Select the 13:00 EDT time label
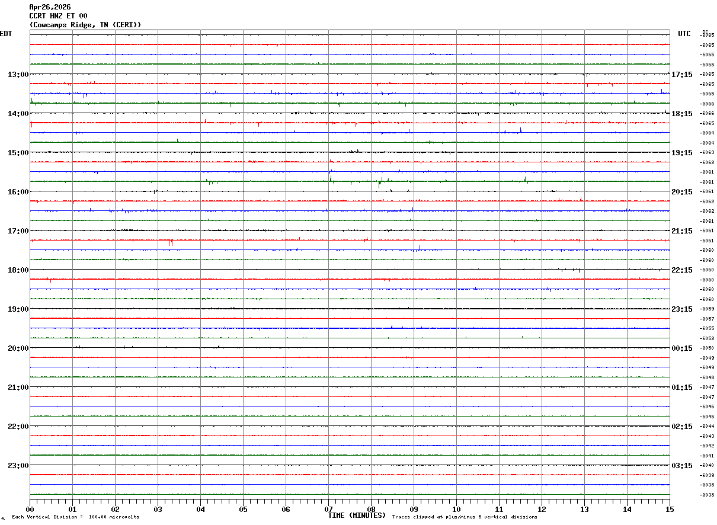717x525 pixels. coord(18,74)
